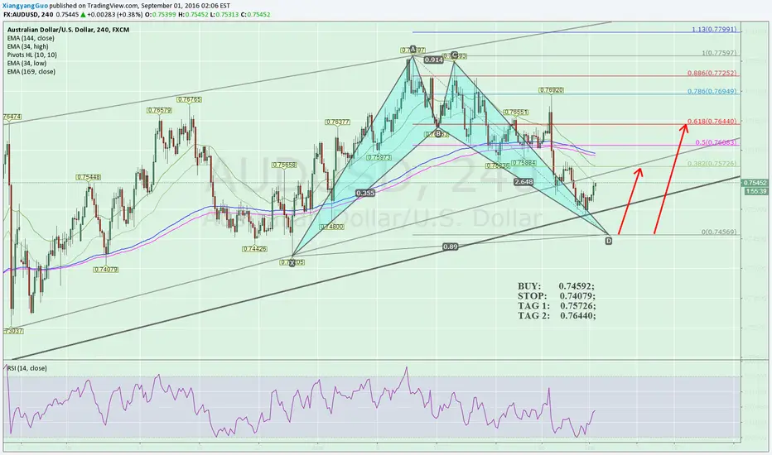The image size is (772, 455).
Task: Select the EMA (34, low) indicator legend
Action: [27, 64]
